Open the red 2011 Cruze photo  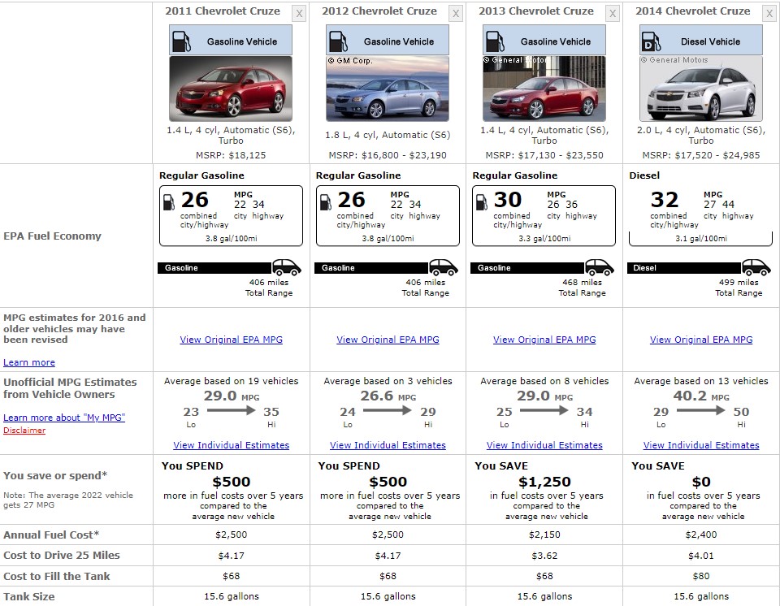click(x=231, y=89)
